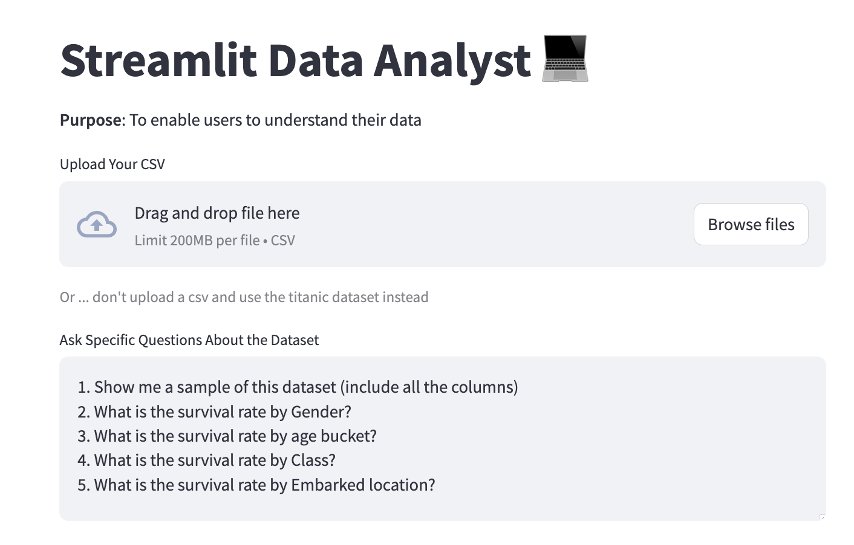Click the titanic dataset instruction text
The width and height of the screenshot is (854, 545).
pyautogui.click(x=244, y=297)
